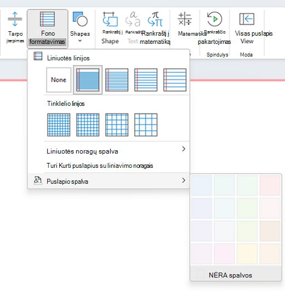Pick the light pink page color swatch
Image resolution: width=285 pixels, height=294 pixels.
coord(270,185)
